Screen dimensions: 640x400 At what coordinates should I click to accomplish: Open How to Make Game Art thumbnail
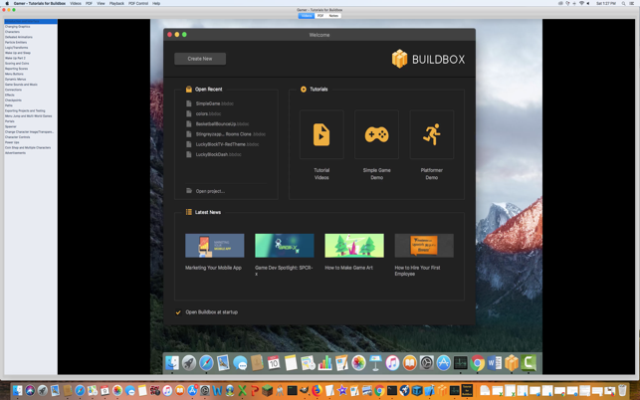(x=354, y=246)
